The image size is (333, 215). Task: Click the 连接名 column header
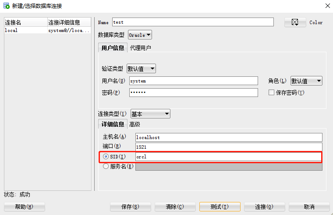click(x=26, y=22)
